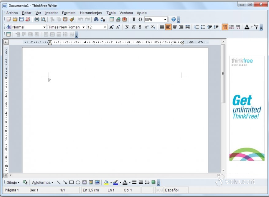This screenshot has height=197, width=269.
Task: Decrease font size with A down icon
Action: click(x=118, y=27)
